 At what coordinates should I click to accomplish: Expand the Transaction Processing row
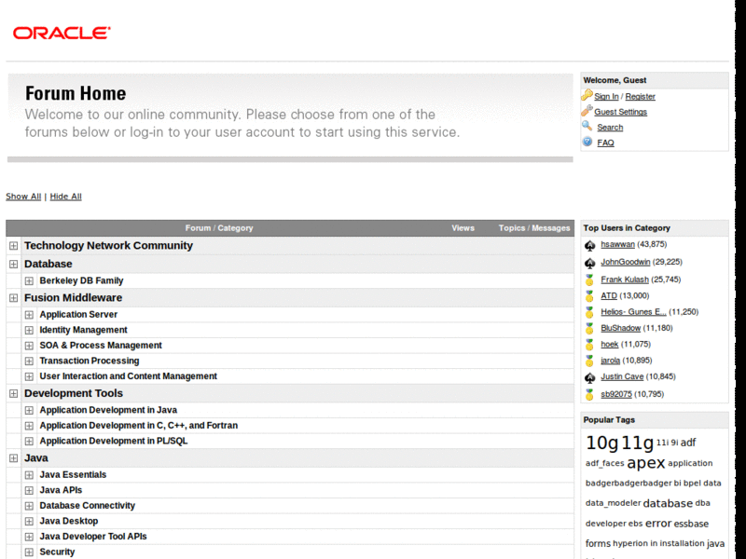point(29,361)
